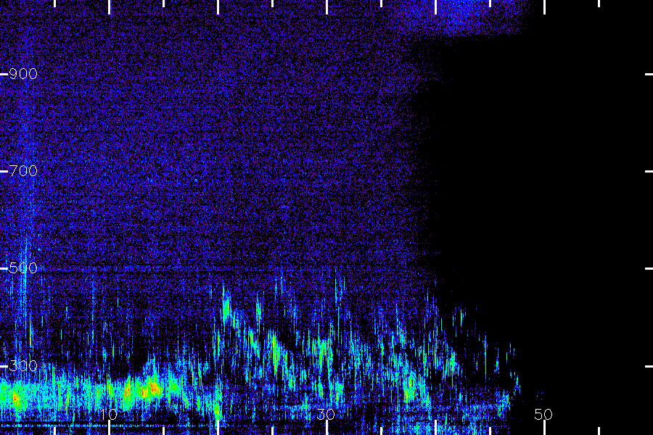The height and width of the screenshot is (435, 653).
Task: Click the 700 y-axis label
Action: (23, 171)
